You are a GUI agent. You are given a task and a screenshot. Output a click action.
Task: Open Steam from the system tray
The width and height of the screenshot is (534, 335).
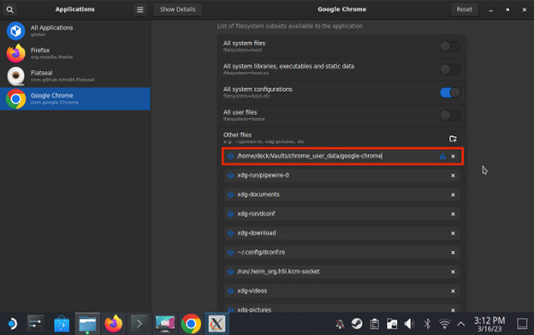(x=357, y=324)
